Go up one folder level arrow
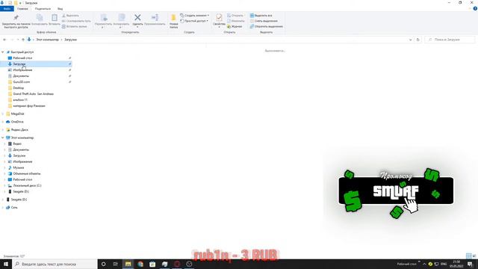This screenshot has width=478, height=269. click(23, 40)
